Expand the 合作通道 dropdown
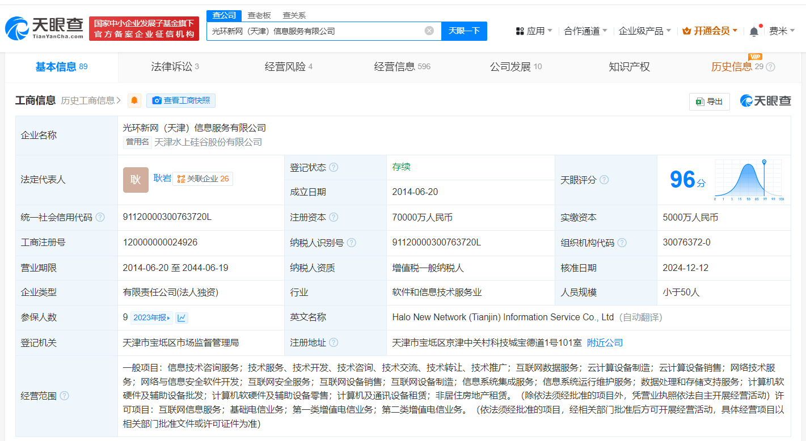Image resolution: width=806 pixels, height=441 pixels. pyautogui.click(x=585, y=31)
